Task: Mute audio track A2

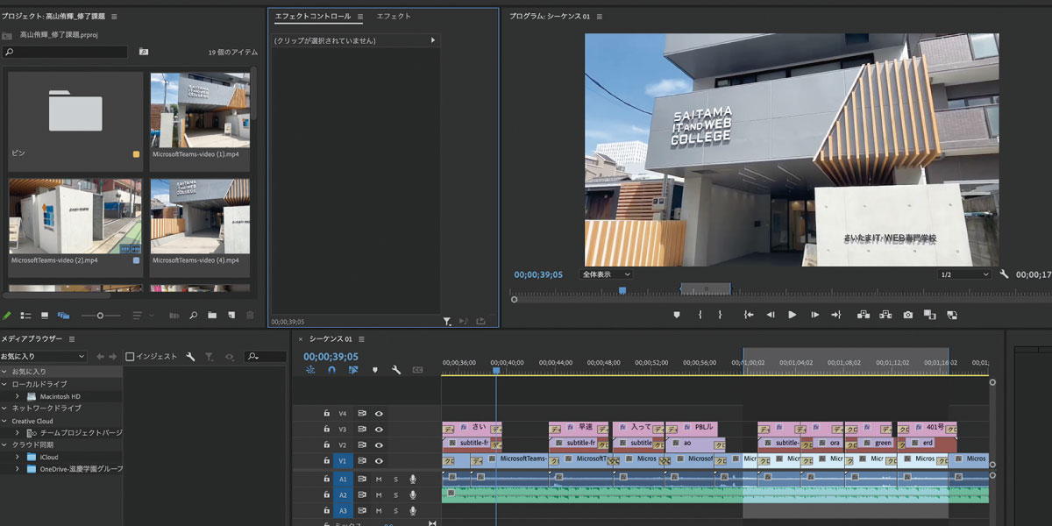Action: point(380,494)
